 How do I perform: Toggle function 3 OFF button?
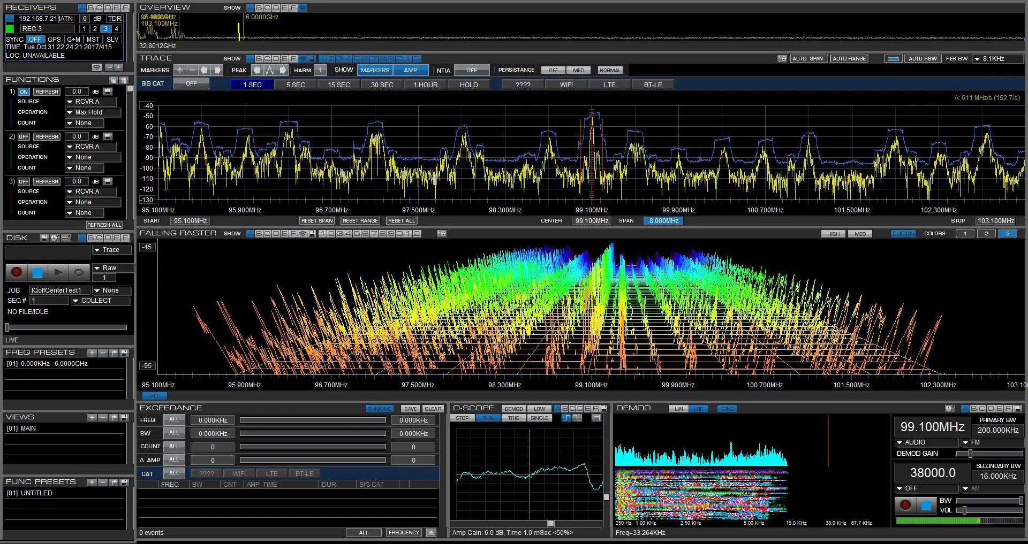(x=24, y=182)
